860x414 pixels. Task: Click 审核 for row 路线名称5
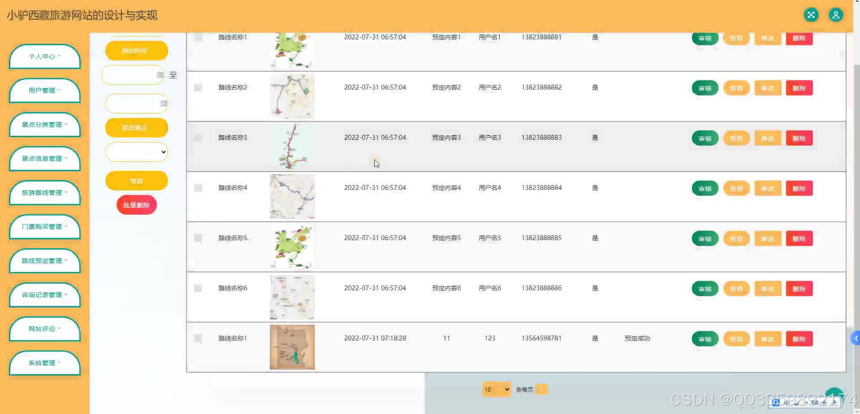tap(705, 239)
